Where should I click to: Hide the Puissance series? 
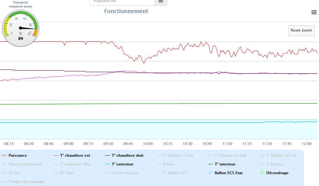pyautogui.click(x=18, y=155)
